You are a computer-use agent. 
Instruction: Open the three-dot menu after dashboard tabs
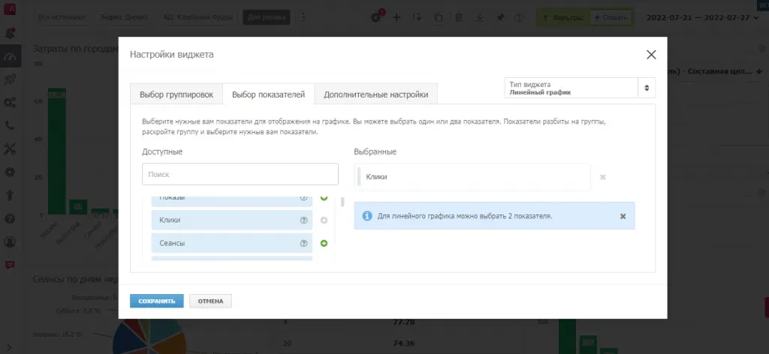[x=303, y=17]
